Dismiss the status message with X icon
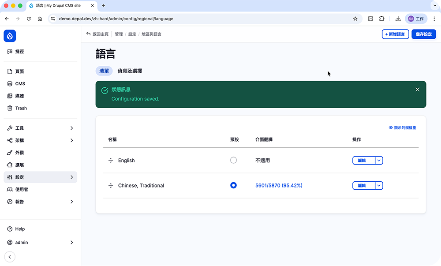441x266 pixels. [x=417, y=90]
